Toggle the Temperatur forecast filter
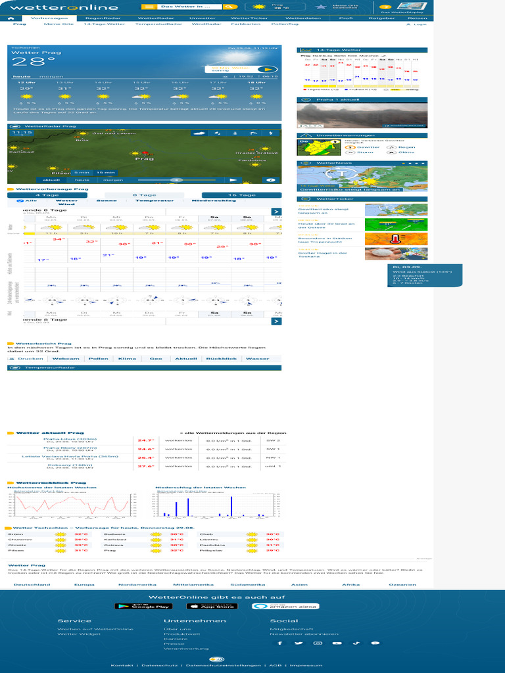505x673 pixels. coord(155,200)
